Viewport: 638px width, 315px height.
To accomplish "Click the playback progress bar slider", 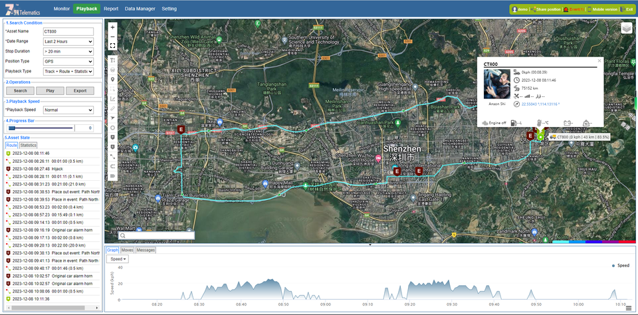I will [12, 128].
